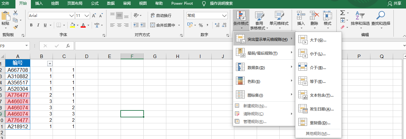The image size is (406, 139).
Task: Click the wén phonetic guide icon
Action: click(97, 25)
